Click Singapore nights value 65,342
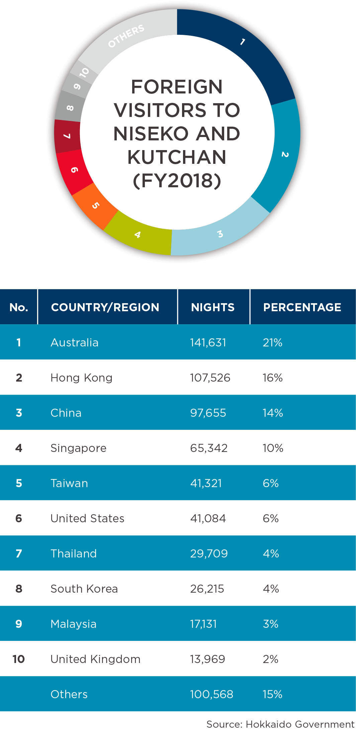The width and height of the screenshot is (356, 732). (209, 448)
